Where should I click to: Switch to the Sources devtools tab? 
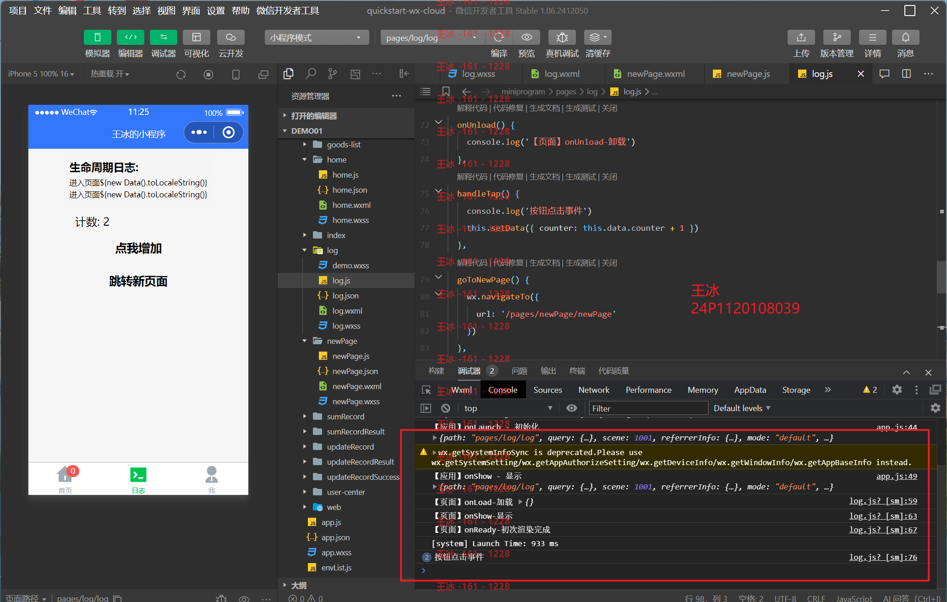pos(547,390)
